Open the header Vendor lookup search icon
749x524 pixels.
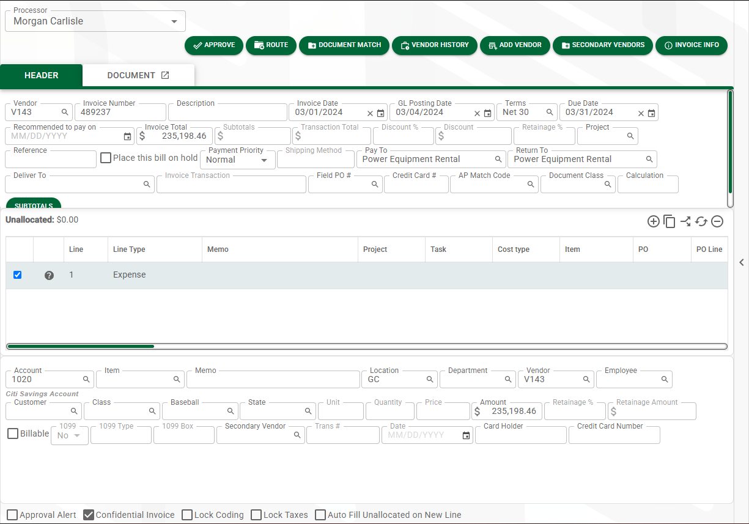pos(65,113)
